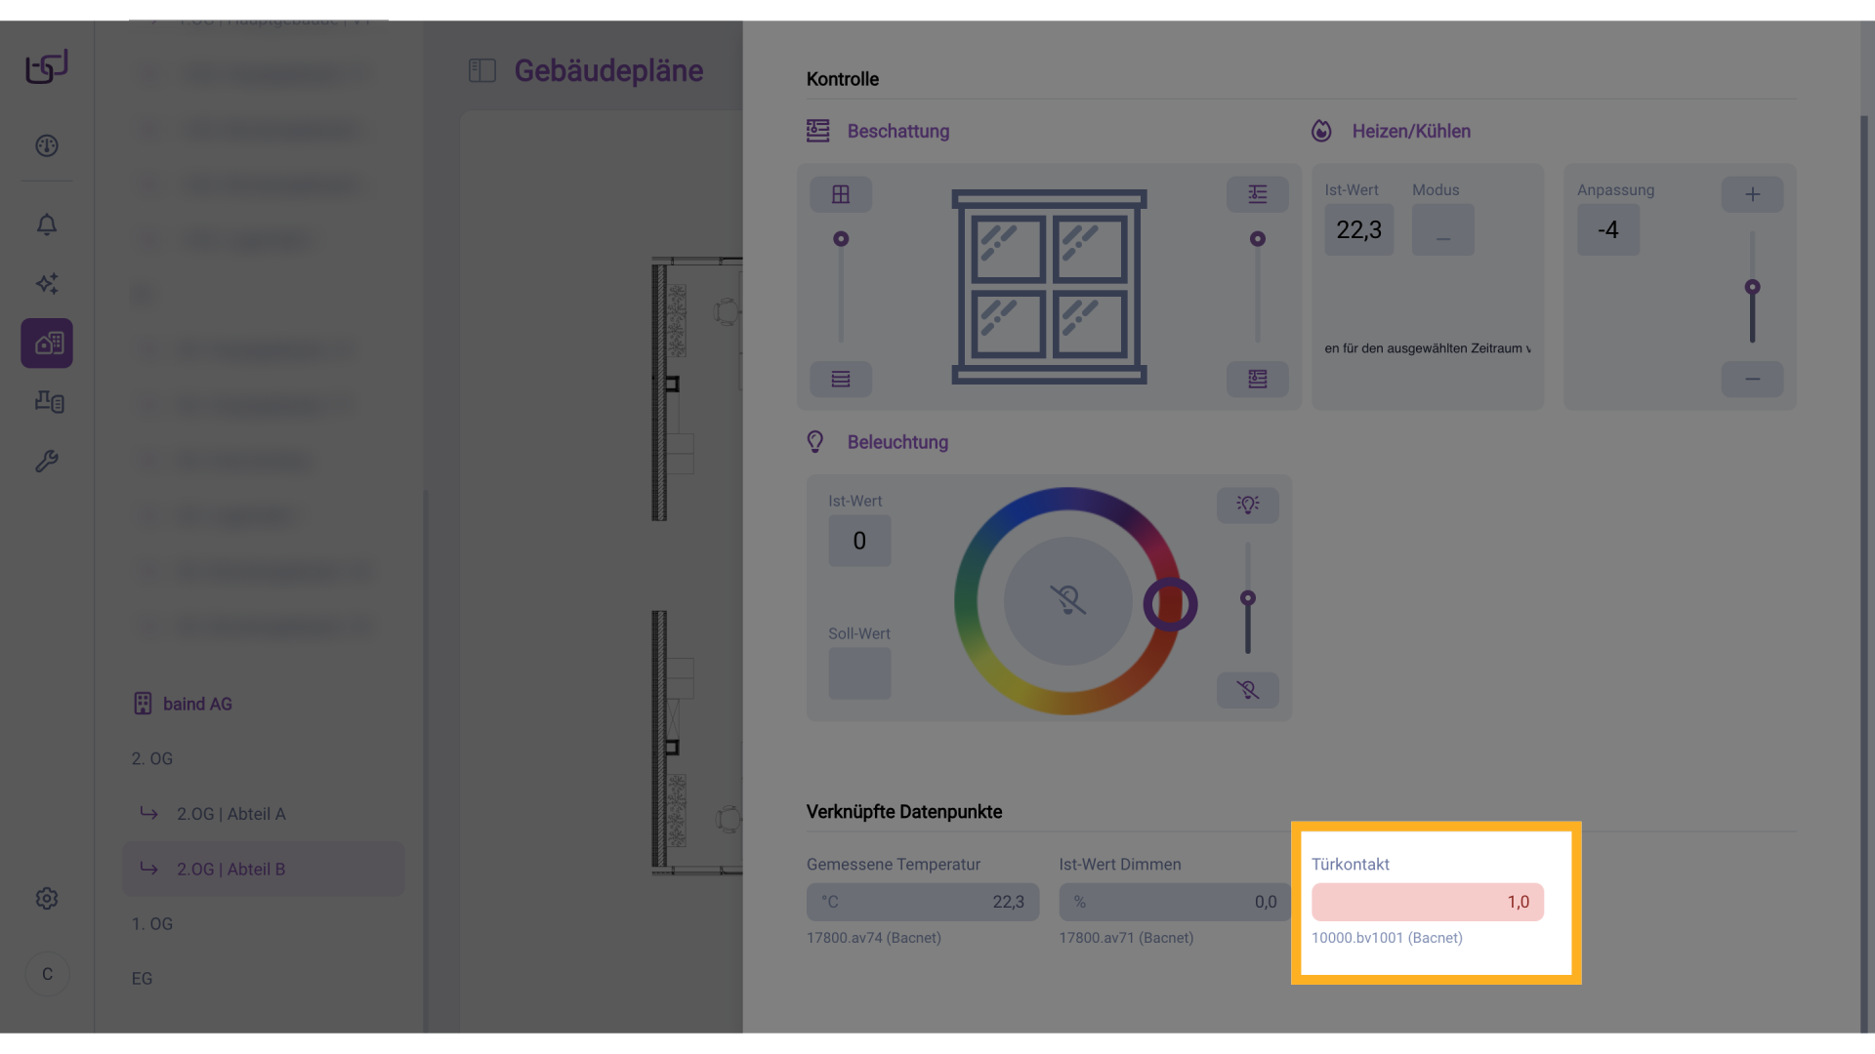Click the shading fully open window icon
Screen dimensions: 1875x1054
(x=840, y=194)
